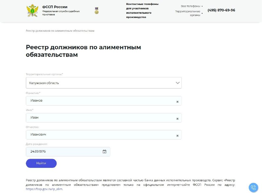Click the Найти search button
Image resolution: width=262 pixels, height=193 pixels.
[x=41, y=163]
